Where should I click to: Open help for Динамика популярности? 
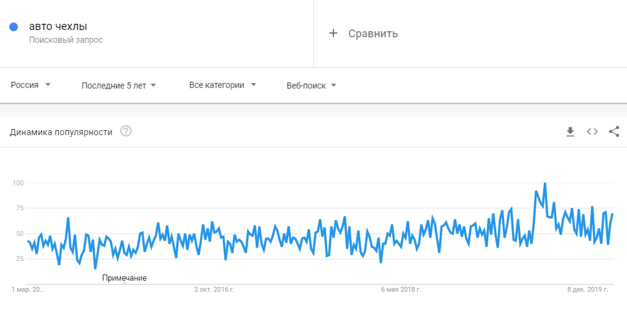[x=126, y=131]
